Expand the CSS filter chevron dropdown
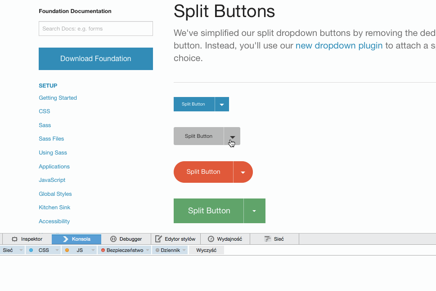 pos(56,250)
